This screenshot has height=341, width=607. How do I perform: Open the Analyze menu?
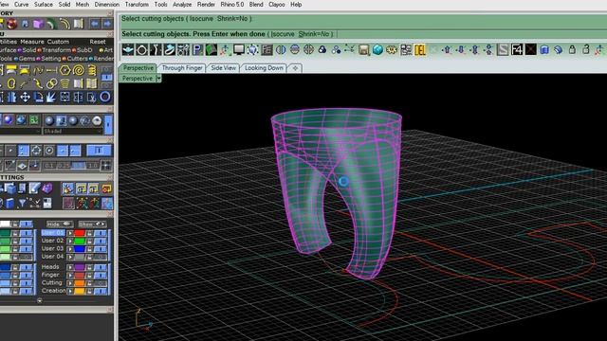coord(182,5)
